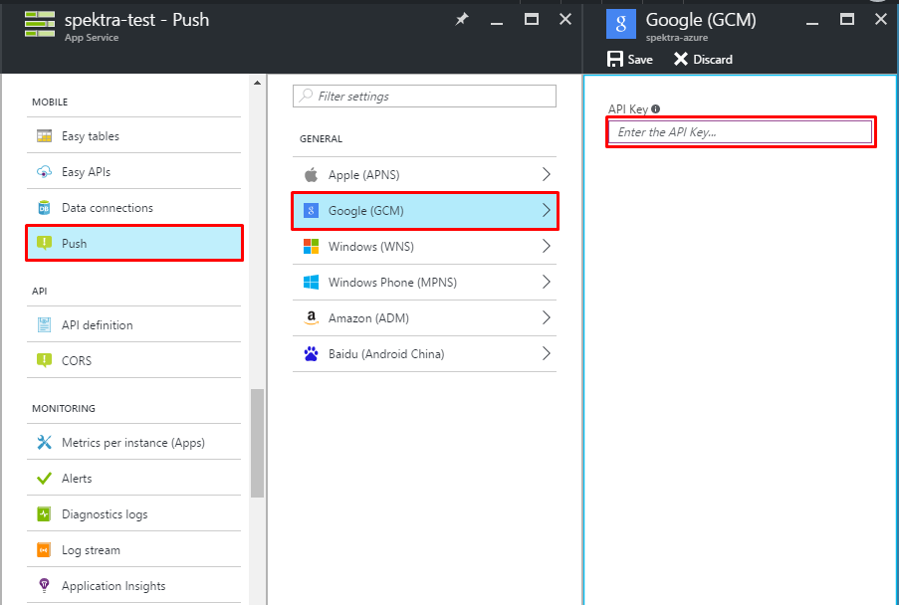Viewport: 899px width, 605px height.
Task: Select Baidu (Android China) settings row
Action: (x=424, y=353)
